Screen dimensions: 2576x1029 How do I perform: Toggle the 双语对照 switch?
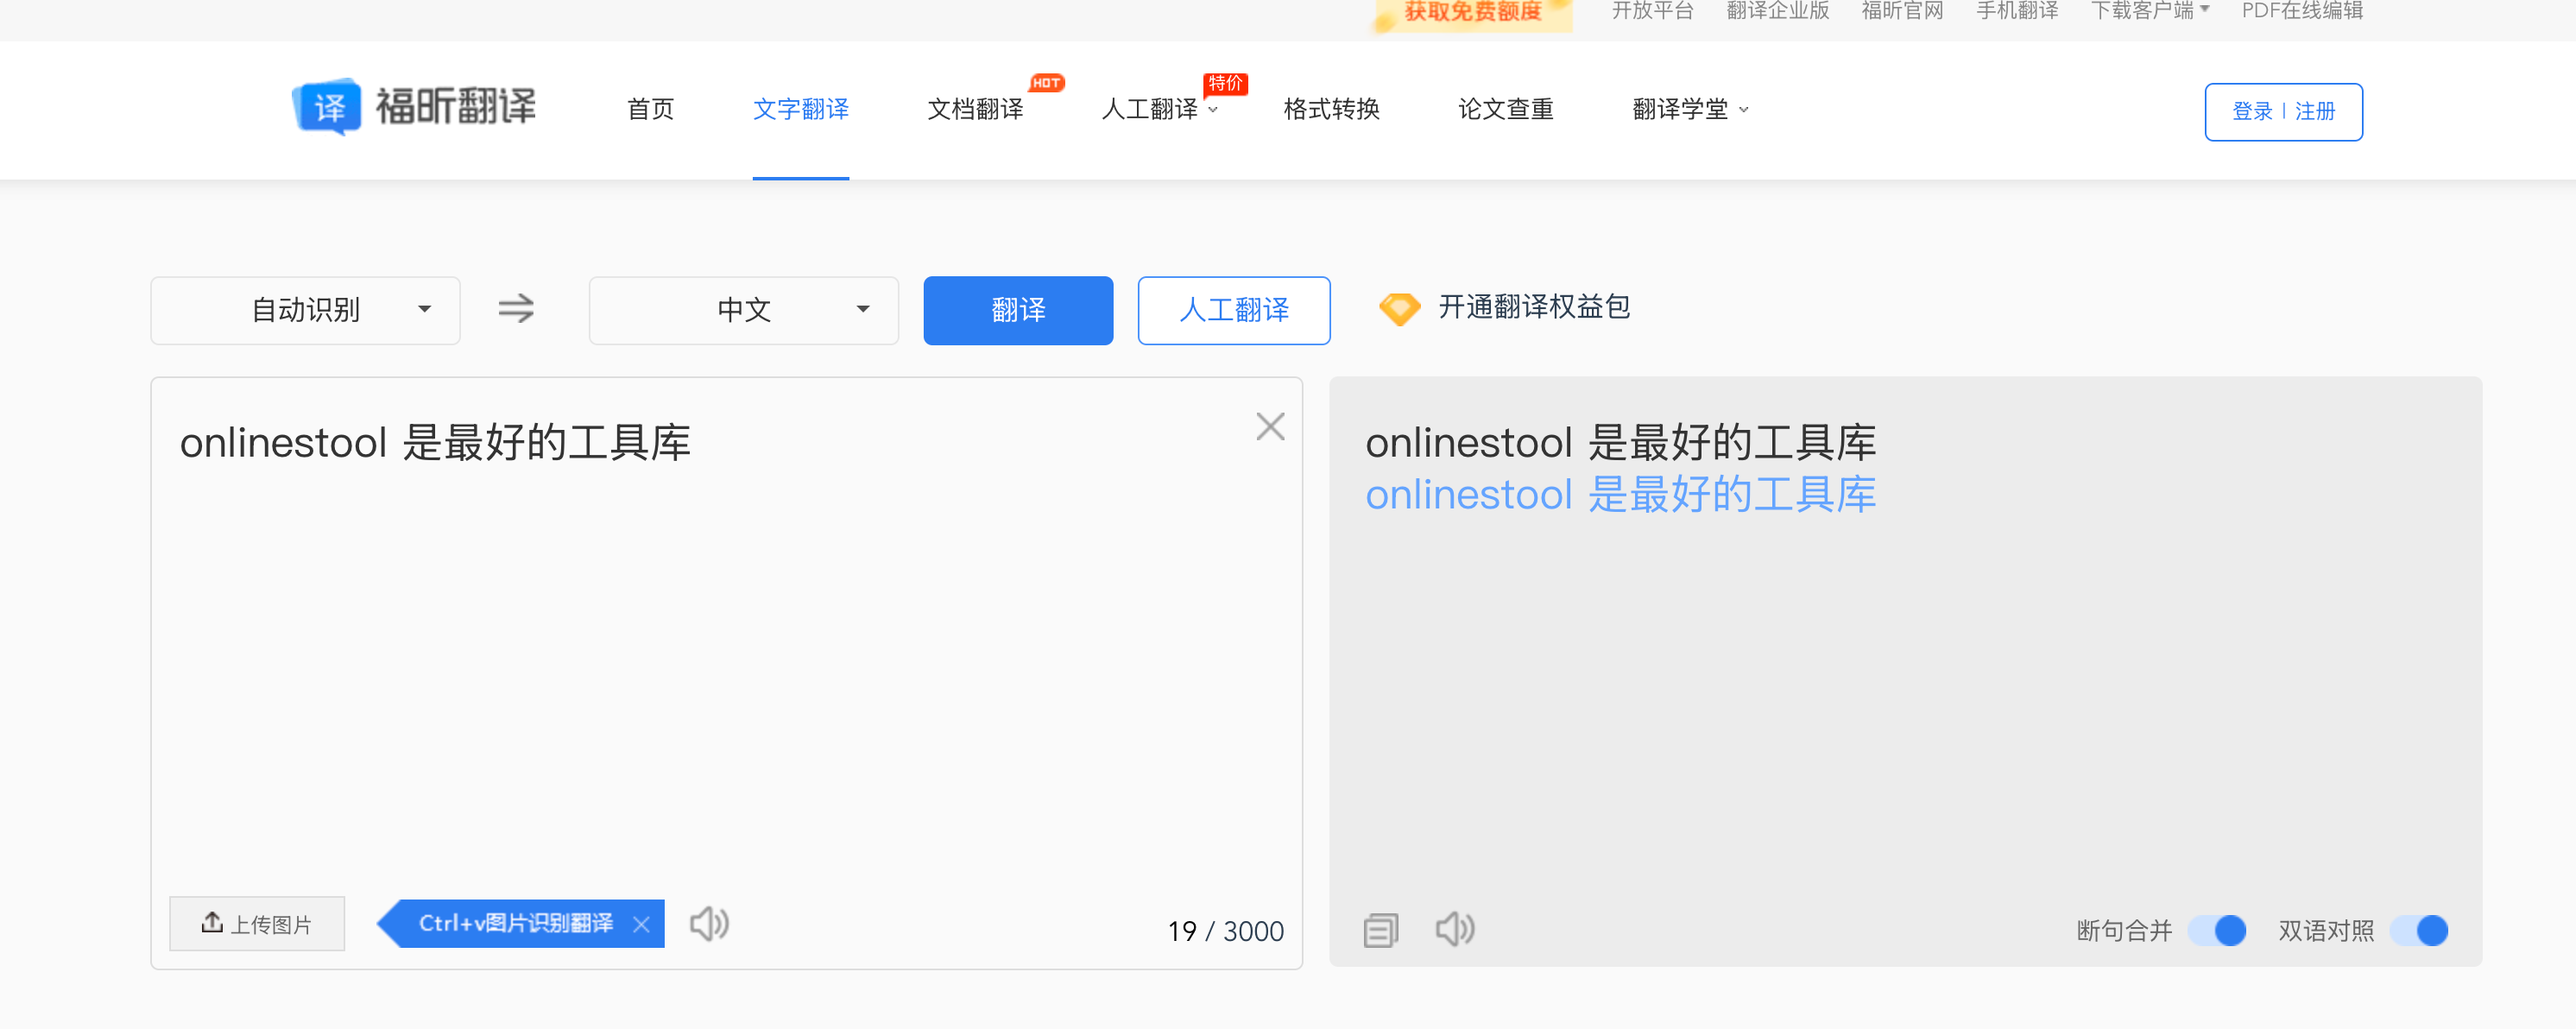tap(2418, 930)
